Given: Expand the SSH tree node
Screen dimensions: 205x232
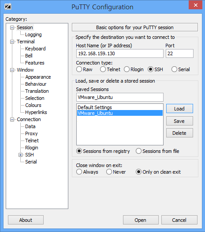Looking at the screenshot, I should tap(20, 155).
